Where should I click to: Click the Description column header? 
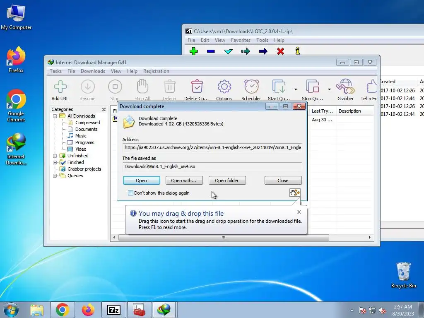(x=355, y=111)
